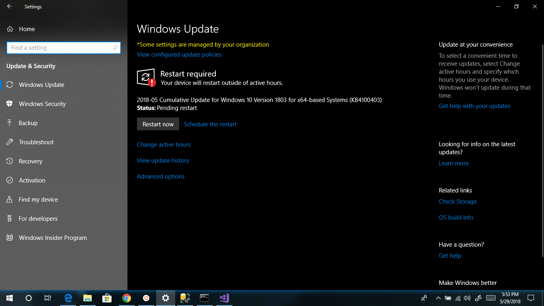544x306 pixels.
Task: Open Ubuntu app from taskbar
Action: [x=146, y=298]
